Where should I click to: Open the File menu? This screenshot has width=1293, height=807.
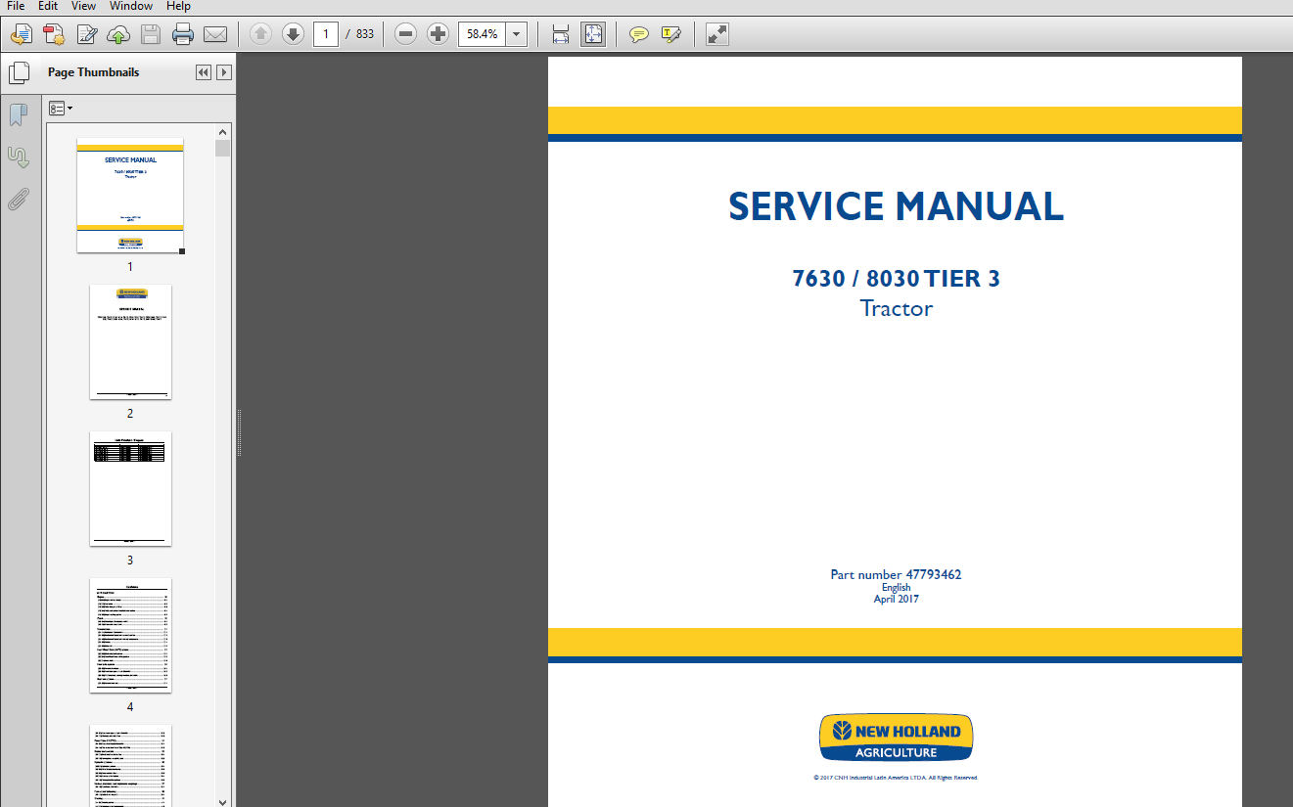pos(16,6)
